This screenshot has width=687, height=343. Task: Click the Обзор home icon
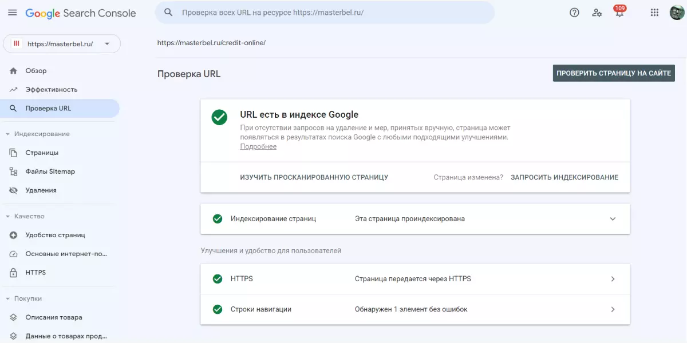click(x=13, y=71)
